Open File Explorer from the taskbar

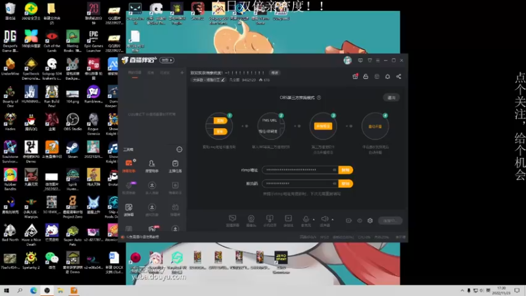tap(60, 290)
